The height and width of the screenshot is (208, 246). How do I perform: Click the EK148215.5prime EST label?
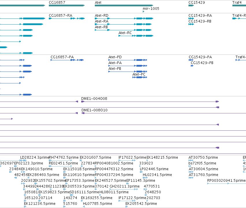pyautogui.click(x=162, y=158)
